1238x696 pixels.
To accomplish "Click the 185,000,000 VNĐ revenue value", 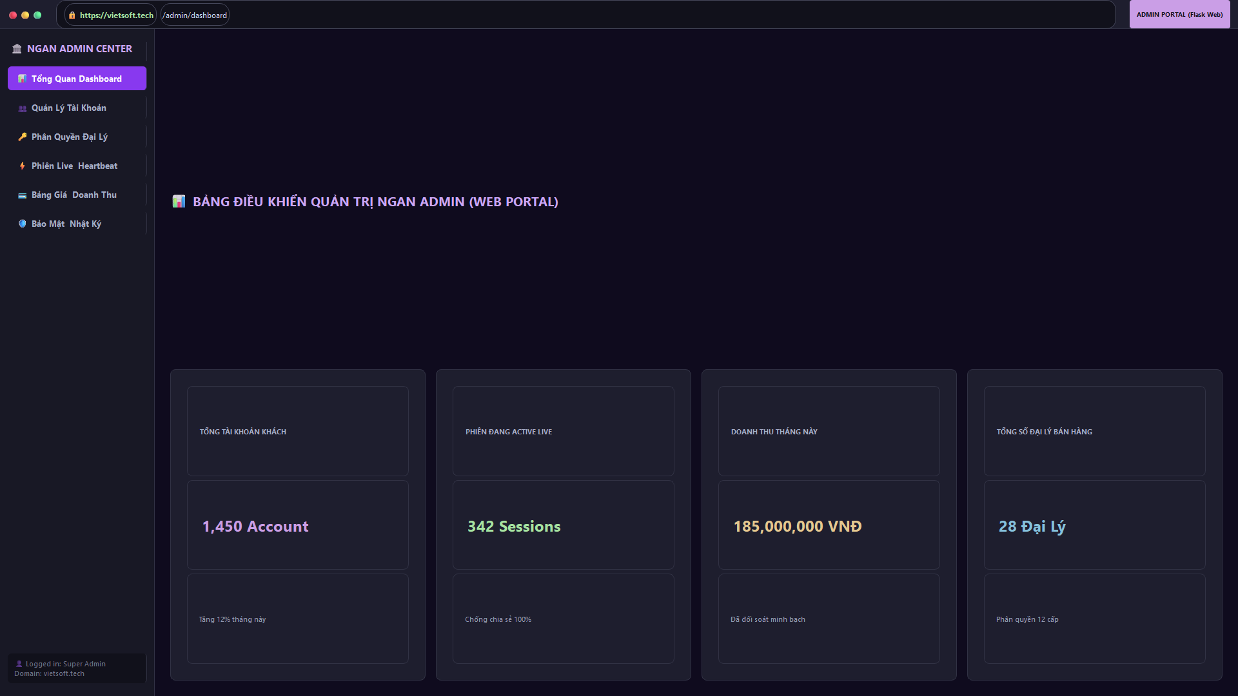I will point(797,527).
